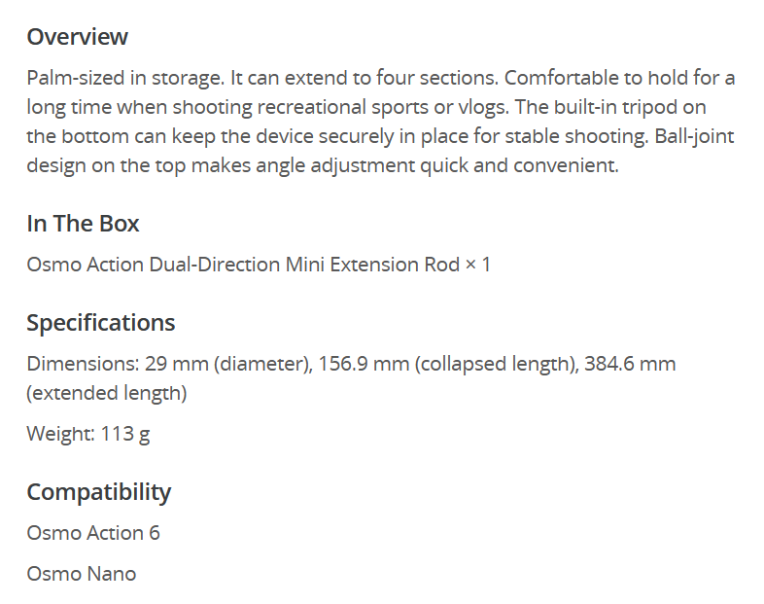Click the Overview heading
The image size is (764, 604).
(x=77, y=37)
